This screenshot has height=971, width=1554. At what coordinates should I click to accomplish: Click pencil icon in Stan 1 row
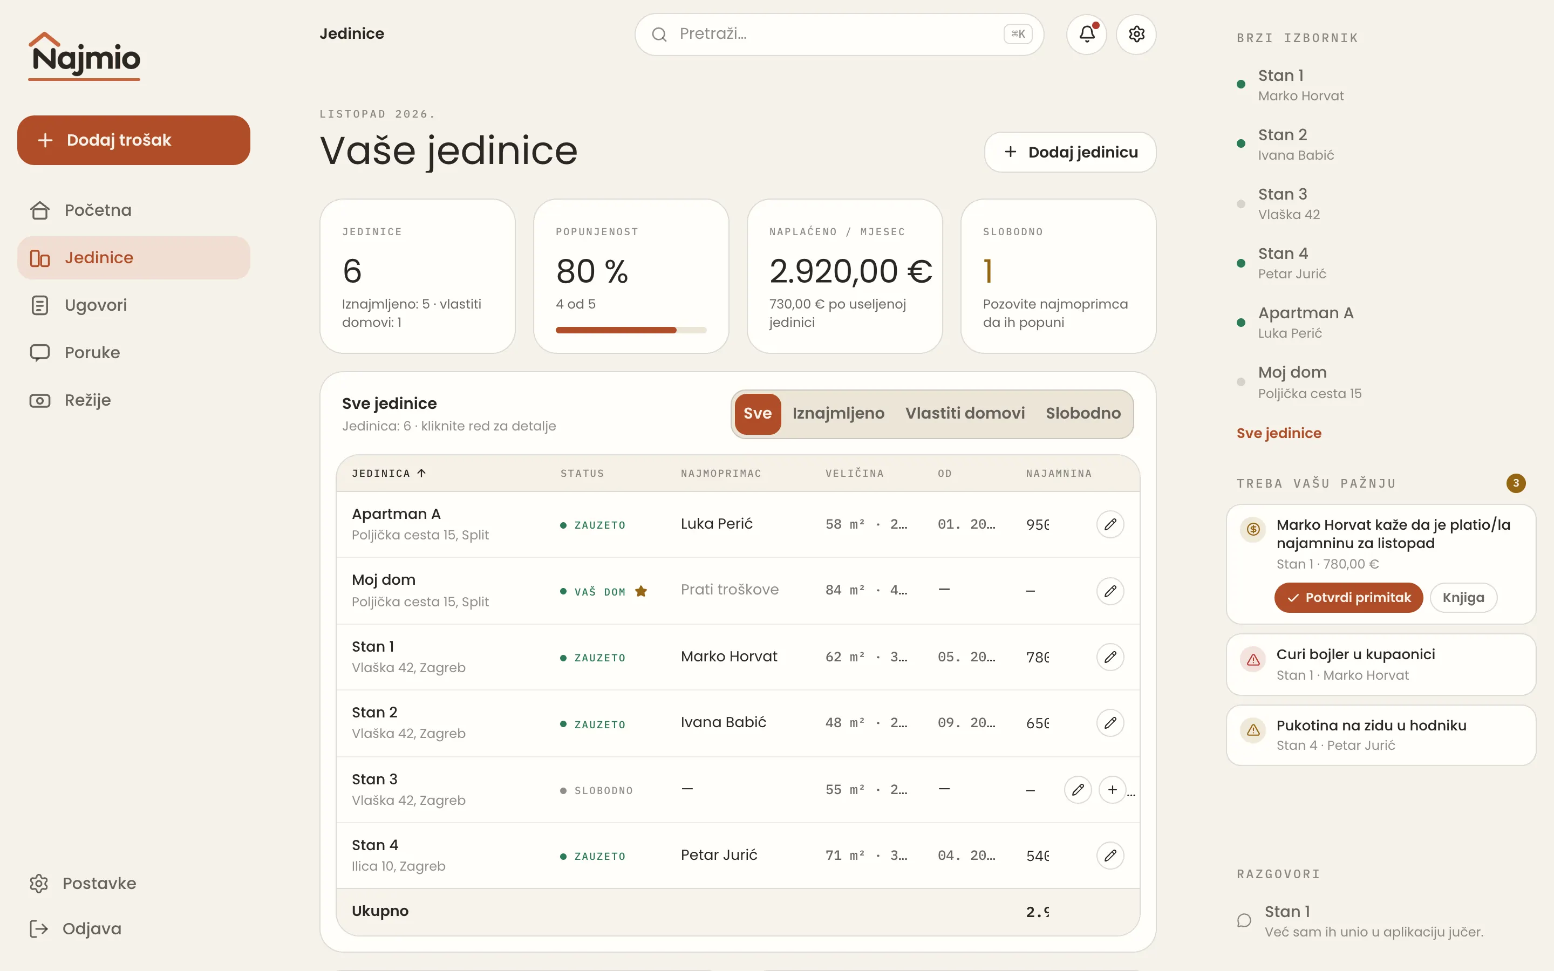click(1109, 657)
